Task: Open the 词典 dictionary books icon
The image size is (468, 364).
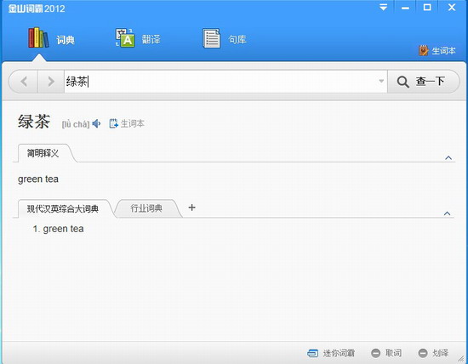Action: pyautogui.click(x=38, y=37)
